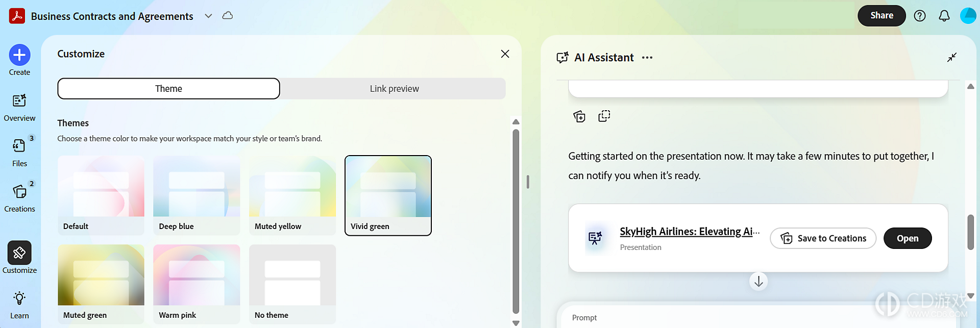This screenshot has width=980, height=328.
Task: Open the user profile avatar
Action: click(968, 16)
